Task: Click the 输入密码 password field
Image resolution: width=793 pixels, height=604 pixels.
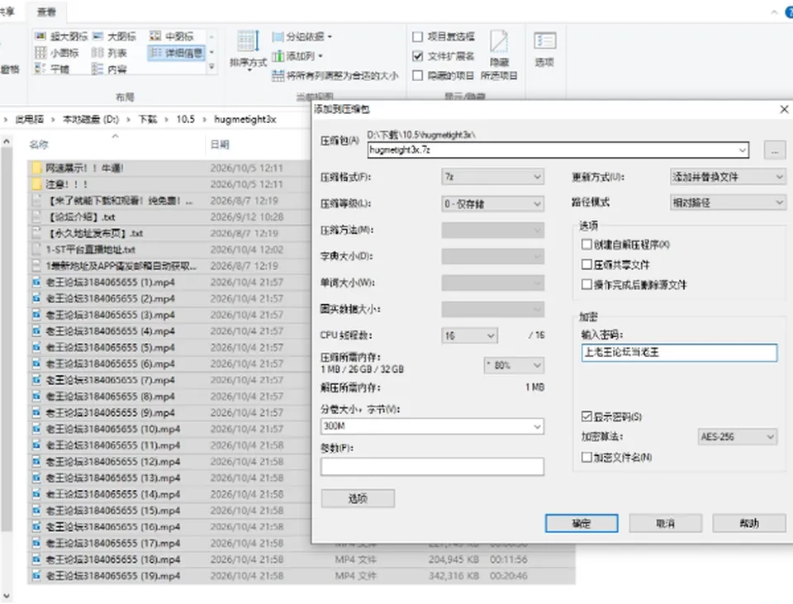Action: pyautogui.click(x=679, y=353)
